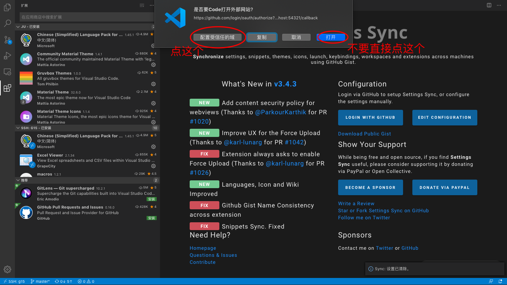Open the Remote Explorer view
507x285 pixels.
[x=7, y=72]
